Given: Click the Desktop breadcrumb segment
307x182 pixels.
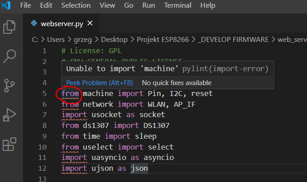Looking at the screenshot, I should click(x=114, y=40).
